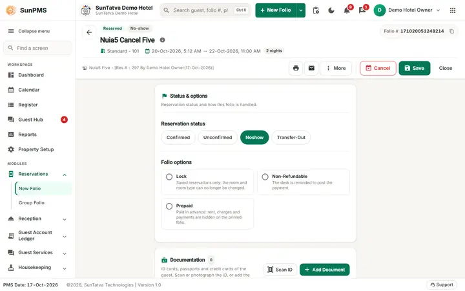
Task: Save the folio changes
Action: (414, 68)
